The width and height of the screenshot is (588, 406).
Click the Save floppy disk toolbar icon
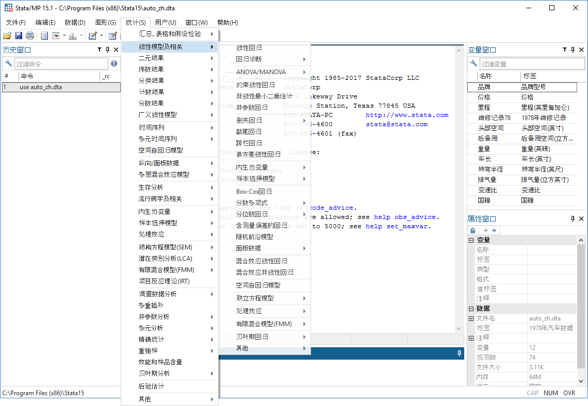pyautogui.click(x=19, y=36)
